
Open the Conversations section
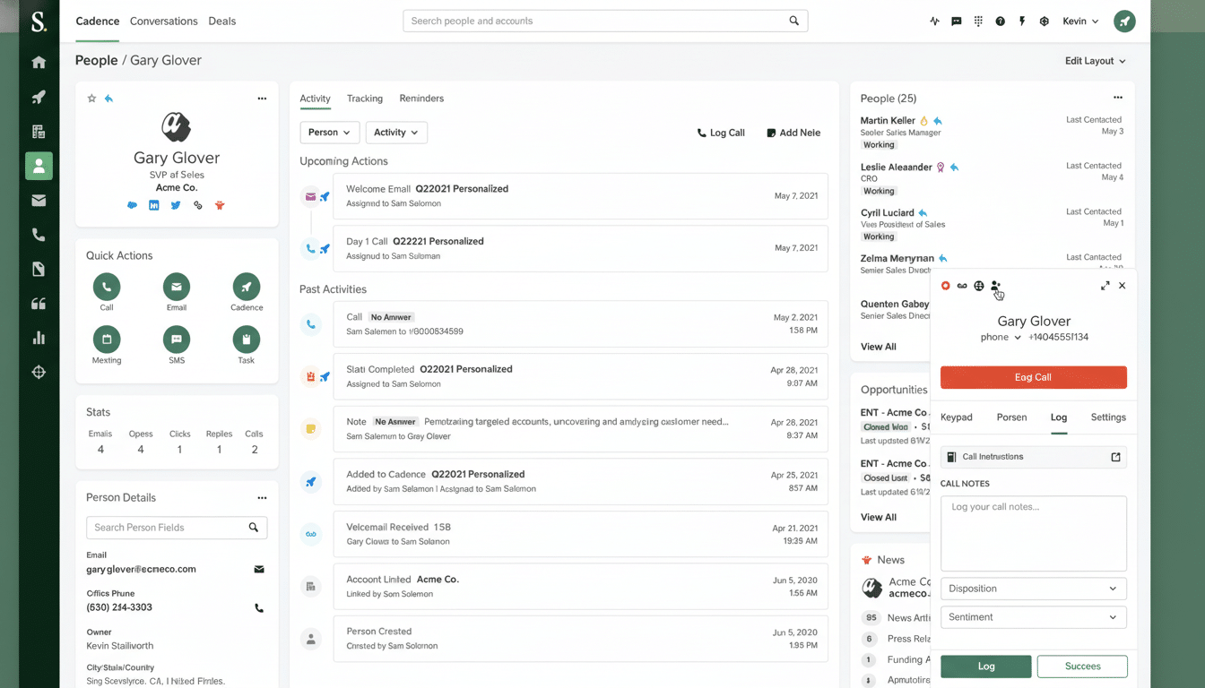pyautogui.click(x=163, y=21)
